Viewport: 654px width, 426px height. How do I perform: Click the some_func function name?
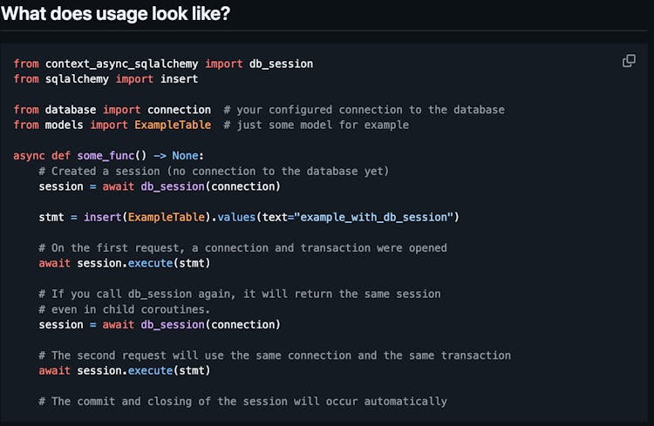point(106,156)
